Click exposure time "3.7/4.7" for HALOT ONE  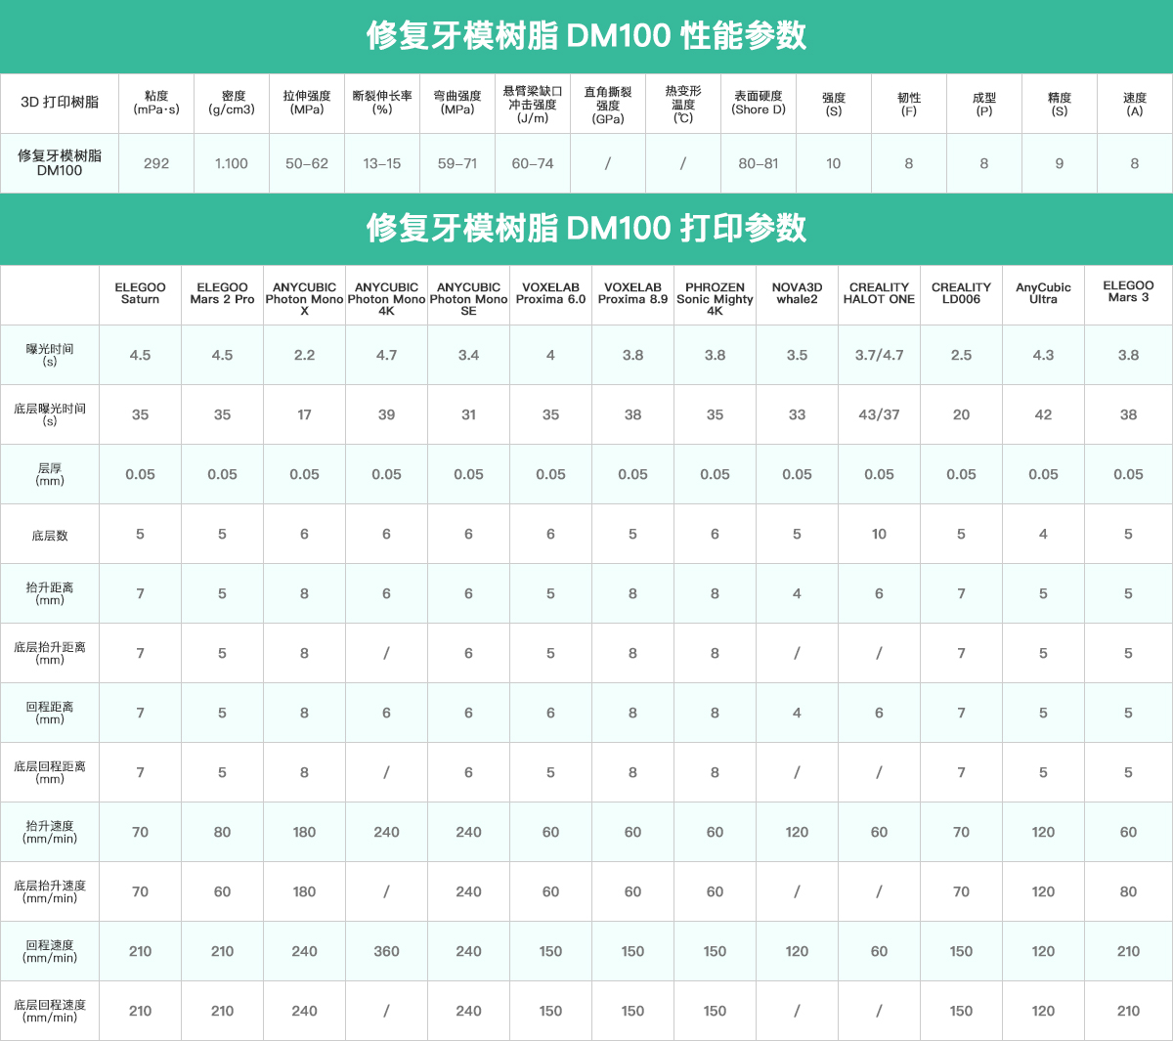[879, 355]
